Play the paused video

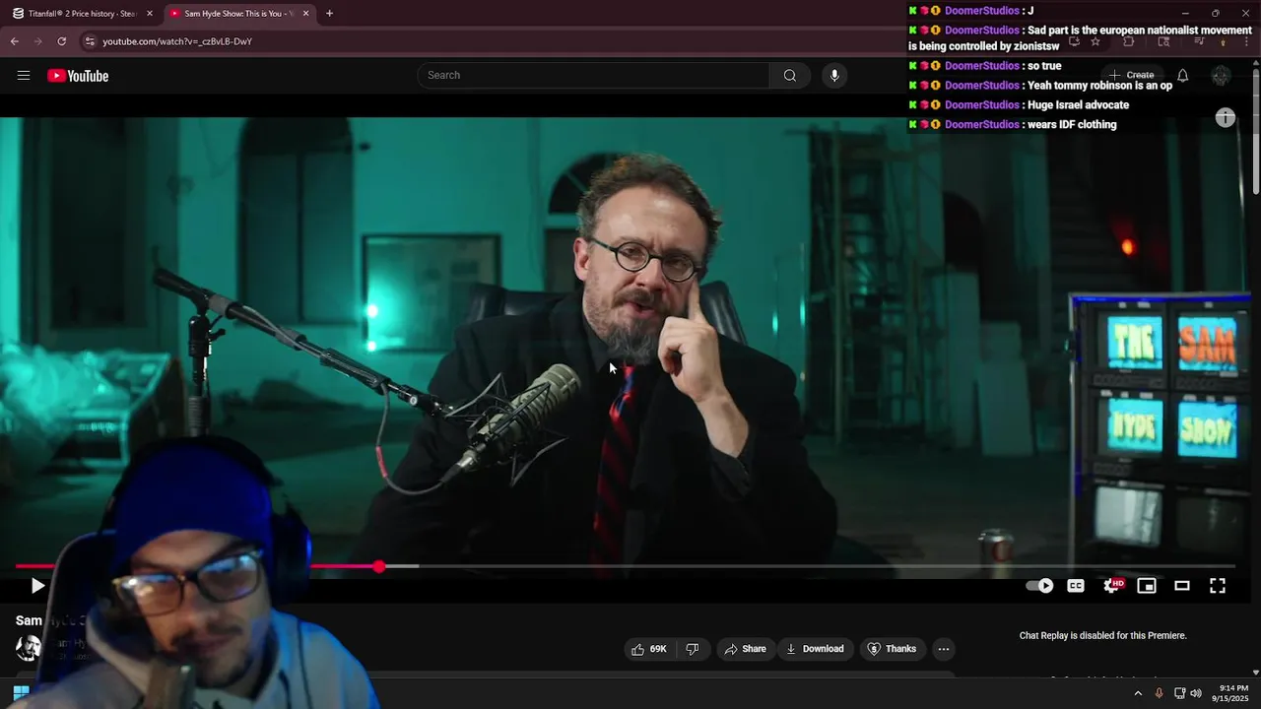37,586
